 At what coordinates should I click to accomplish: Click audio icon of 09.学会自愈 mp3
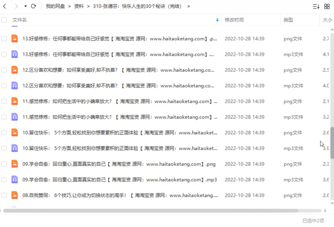(14, 179)
